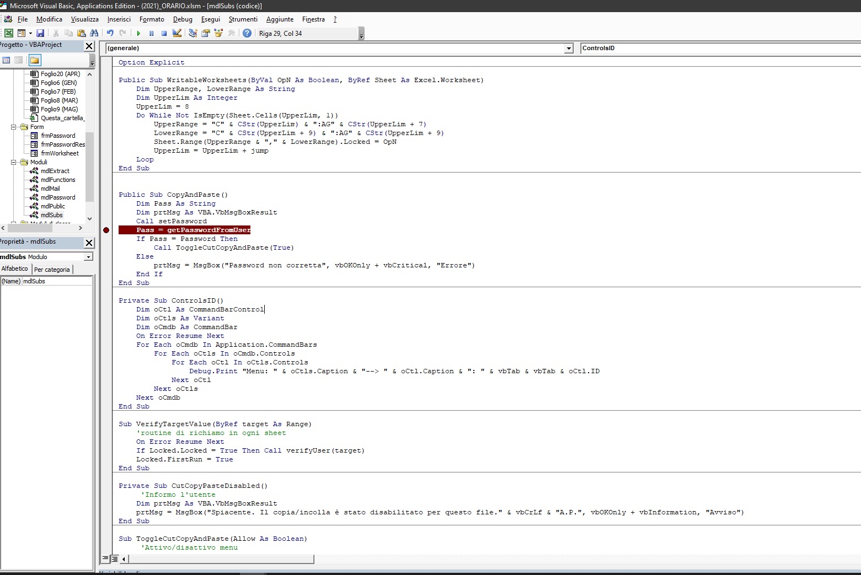Open the Finestra menu

tap(313, 19)
